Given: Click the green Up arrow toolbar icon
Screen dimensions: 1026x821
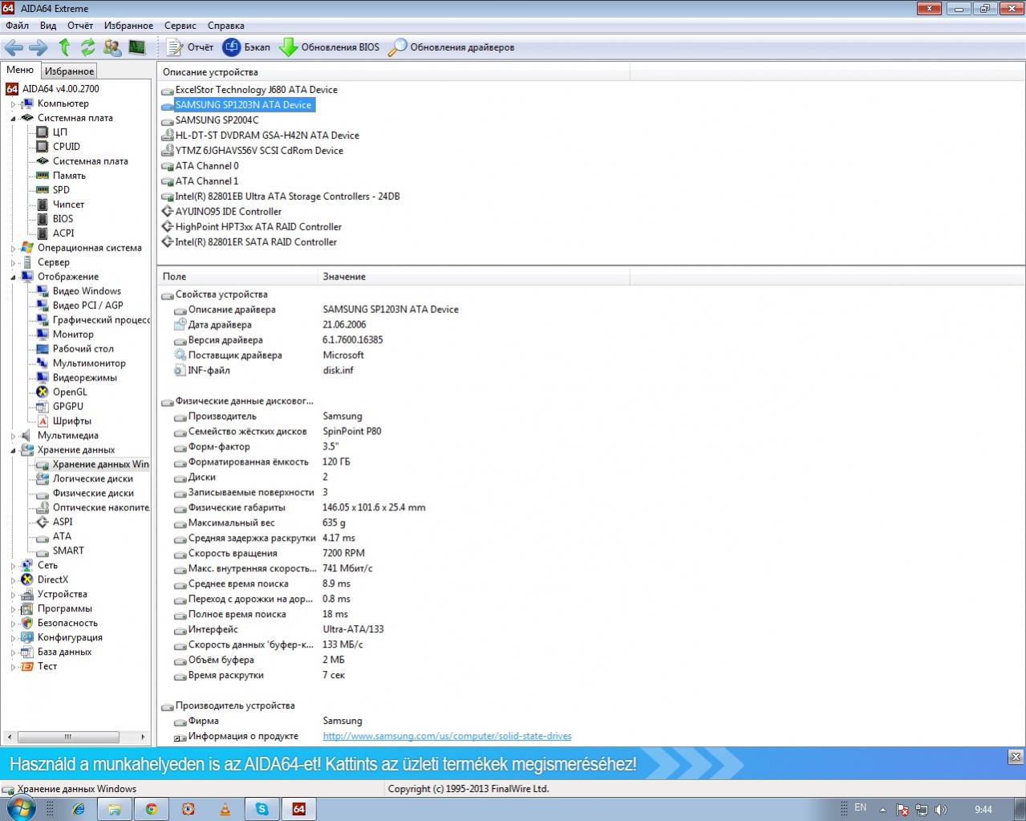Looking at the screenshot, I should click(64, 47).
